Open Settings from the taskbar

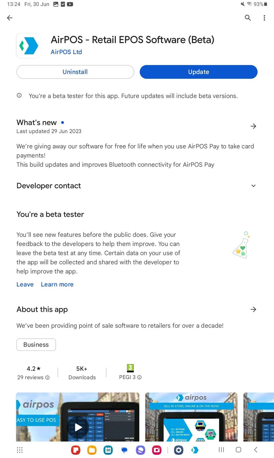[179, 450]
